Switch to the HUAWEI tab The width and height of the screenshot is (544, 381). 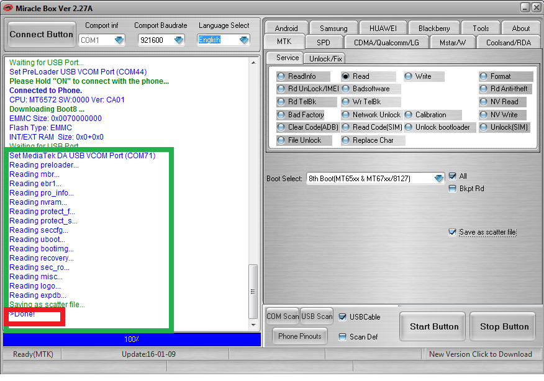(383, 28)
